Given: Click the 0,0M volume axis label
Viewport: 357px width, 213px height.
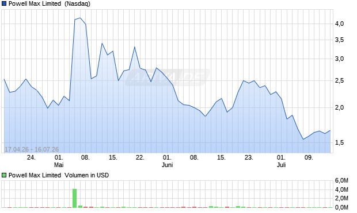Looking at the screenshot, I should point(341,207).
